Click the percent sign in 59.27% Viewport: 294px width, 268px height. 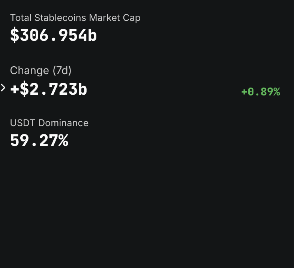point(63,141)
